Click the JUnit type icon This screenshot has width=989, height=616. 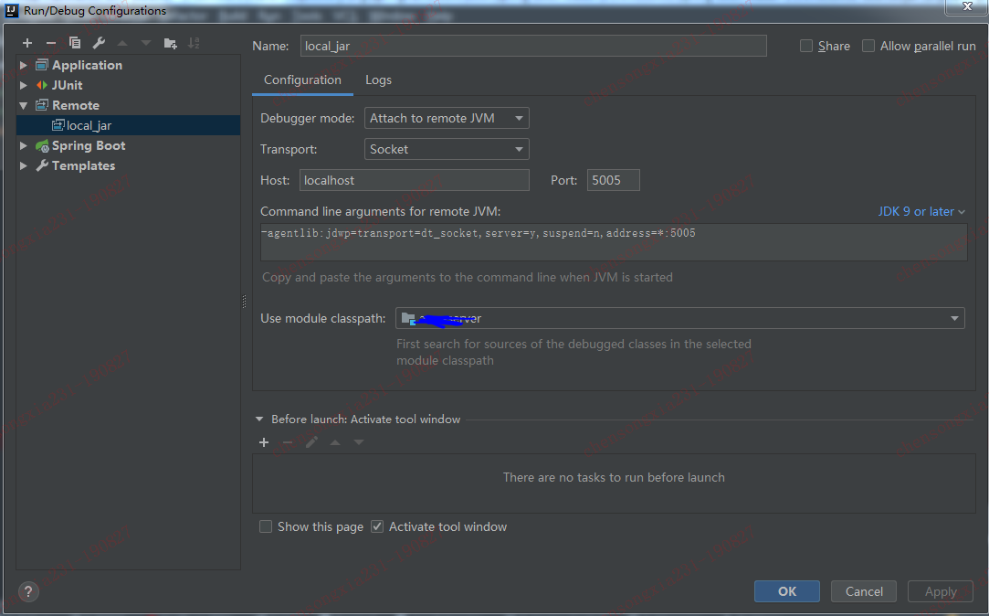coord(42,85)
